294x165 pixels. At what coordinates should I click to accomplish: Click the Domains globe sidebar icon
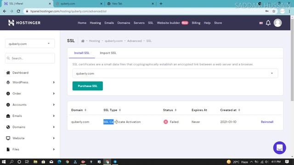coord(8,127)
